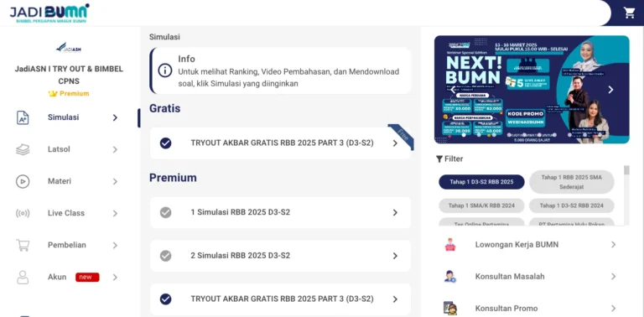Expand Simulasi sidebar chevron
The image size is (644, 317).
(115, 118)
